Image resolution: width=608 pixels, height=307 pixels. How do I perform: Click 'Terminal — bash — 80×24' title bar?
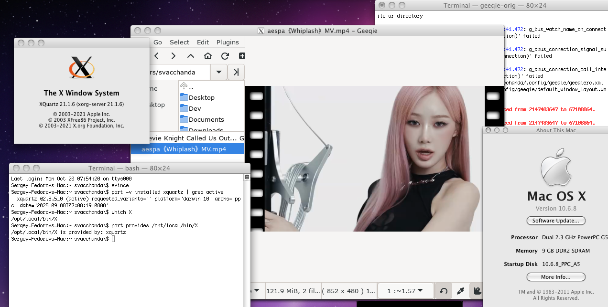pos(129,168)
